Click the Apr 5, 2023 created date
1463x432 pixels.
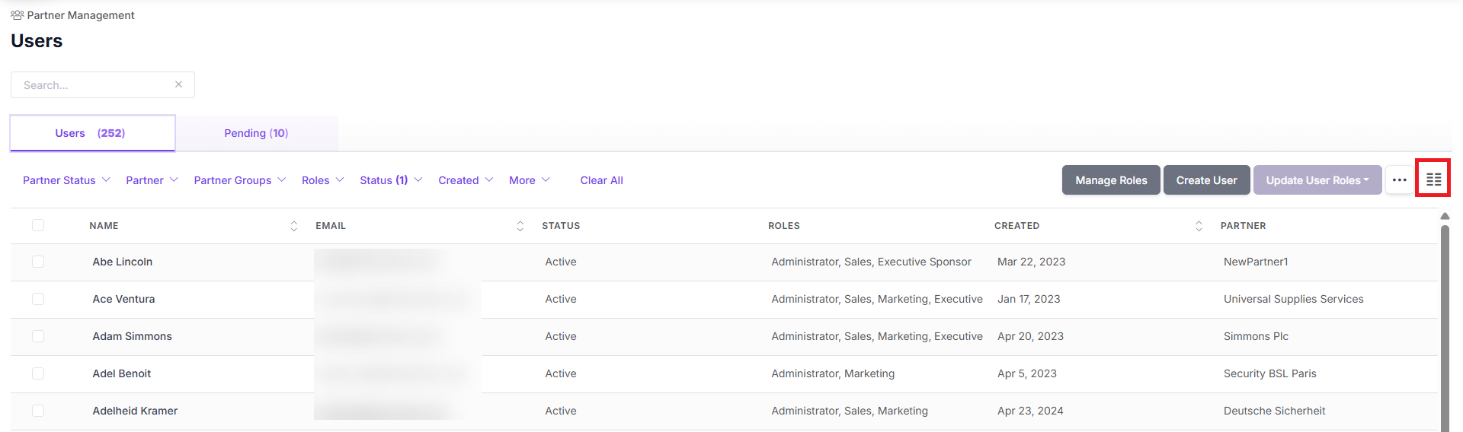(x=1027, y=373)
